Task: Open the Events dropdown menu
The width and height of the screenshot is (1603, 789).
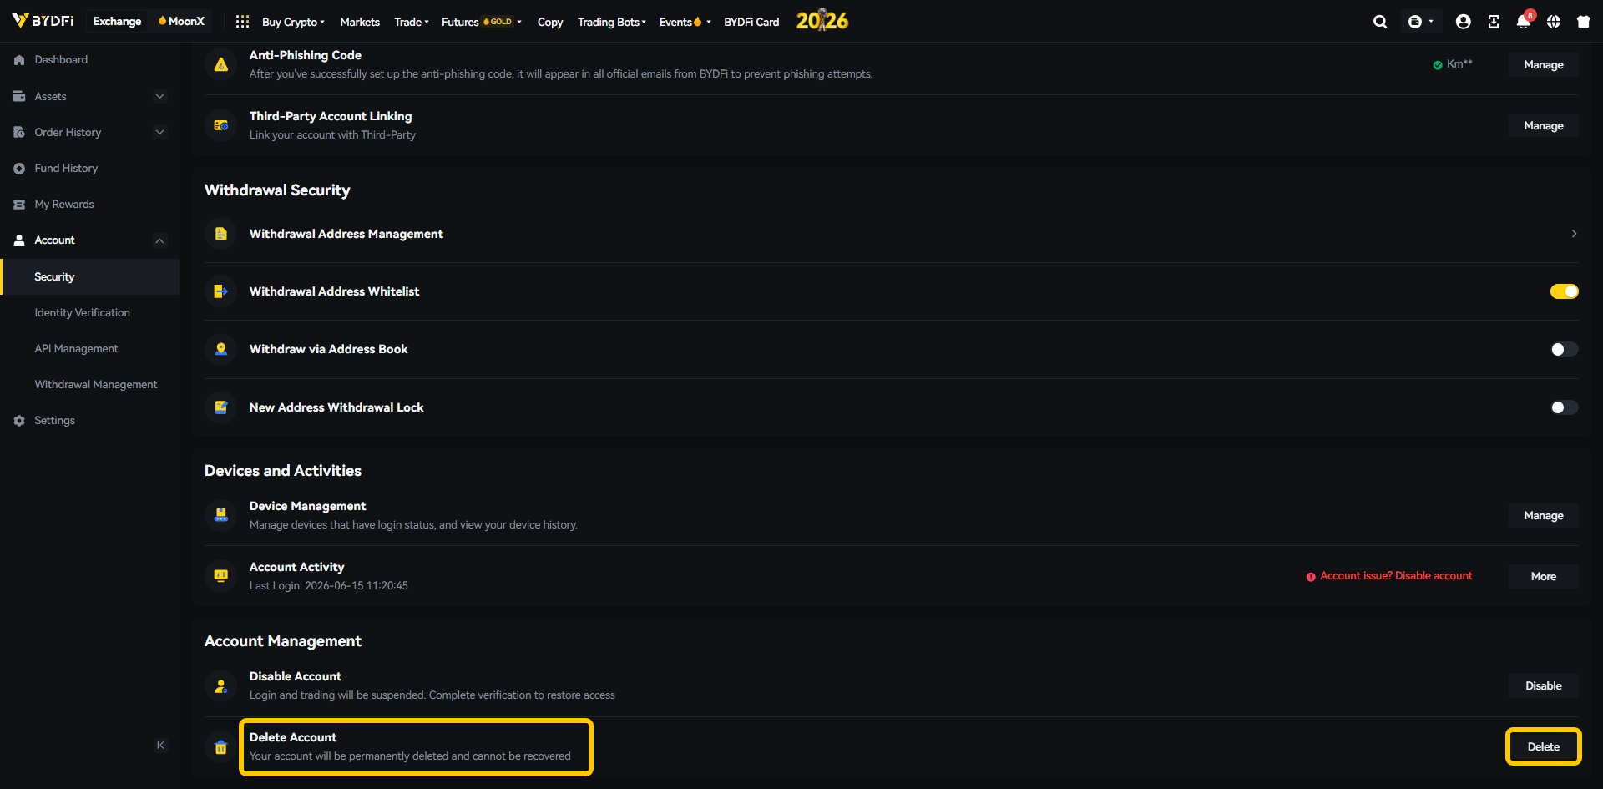Action: click(x=685, y=22)
